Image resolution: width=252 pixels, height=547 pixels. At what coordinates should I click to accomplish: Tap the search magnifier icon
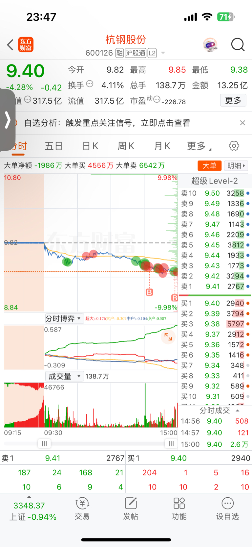238,44
